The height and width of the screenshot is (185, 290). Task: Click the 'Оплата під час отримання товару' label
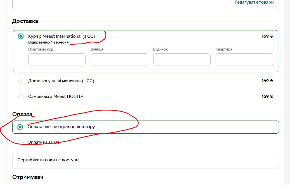pyautogui.click(x=61, y=127)
